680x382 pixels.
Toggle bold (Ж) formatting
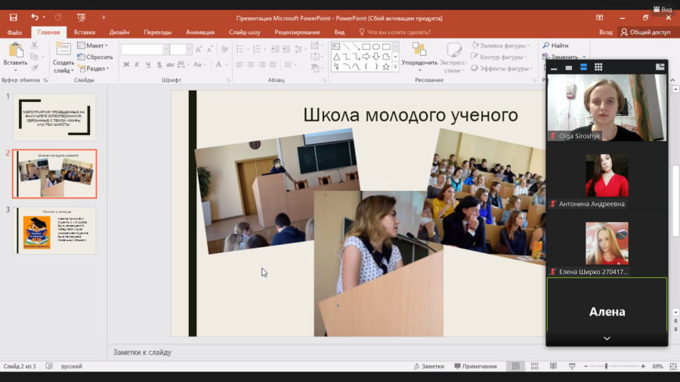tap(126, 64)
